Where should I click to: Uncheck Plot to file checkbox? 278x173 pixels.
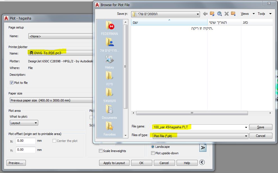click(x=12, y=83)
